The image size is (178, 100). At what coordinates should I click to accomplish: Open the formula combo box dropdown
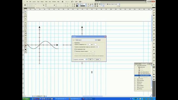[96, 40]
